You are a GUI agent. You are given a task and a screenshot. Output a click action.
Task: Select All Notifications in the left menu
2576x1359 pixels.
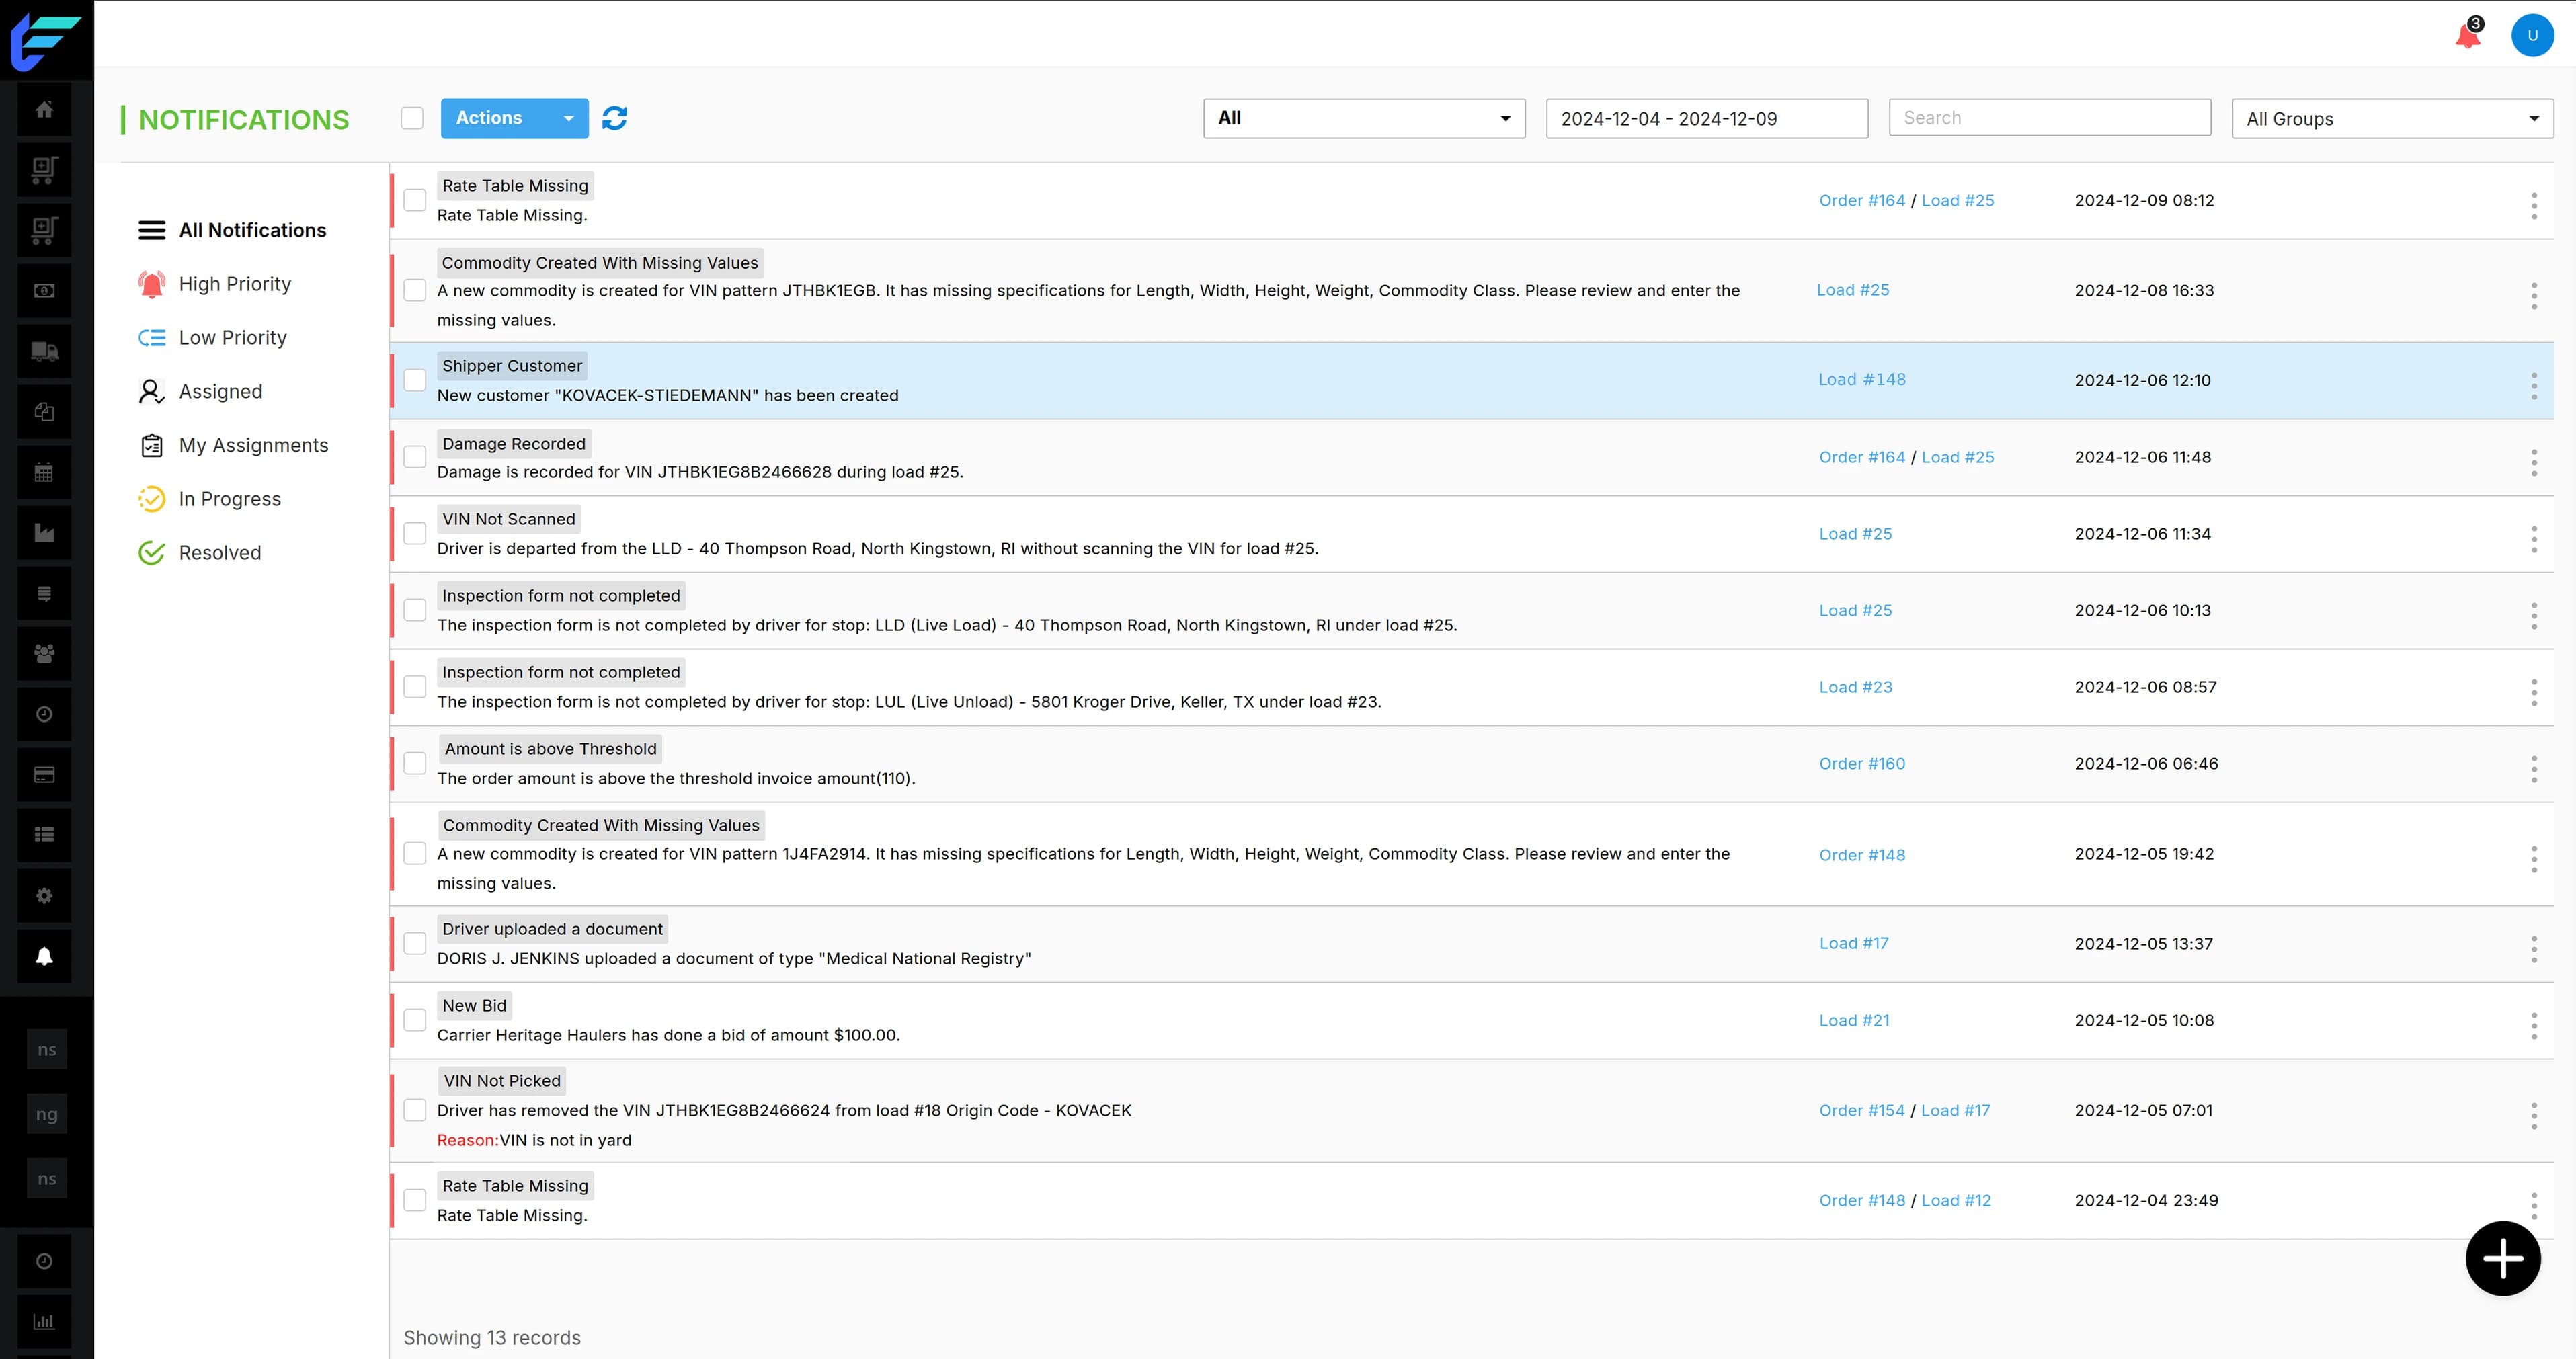pos(232,230)
